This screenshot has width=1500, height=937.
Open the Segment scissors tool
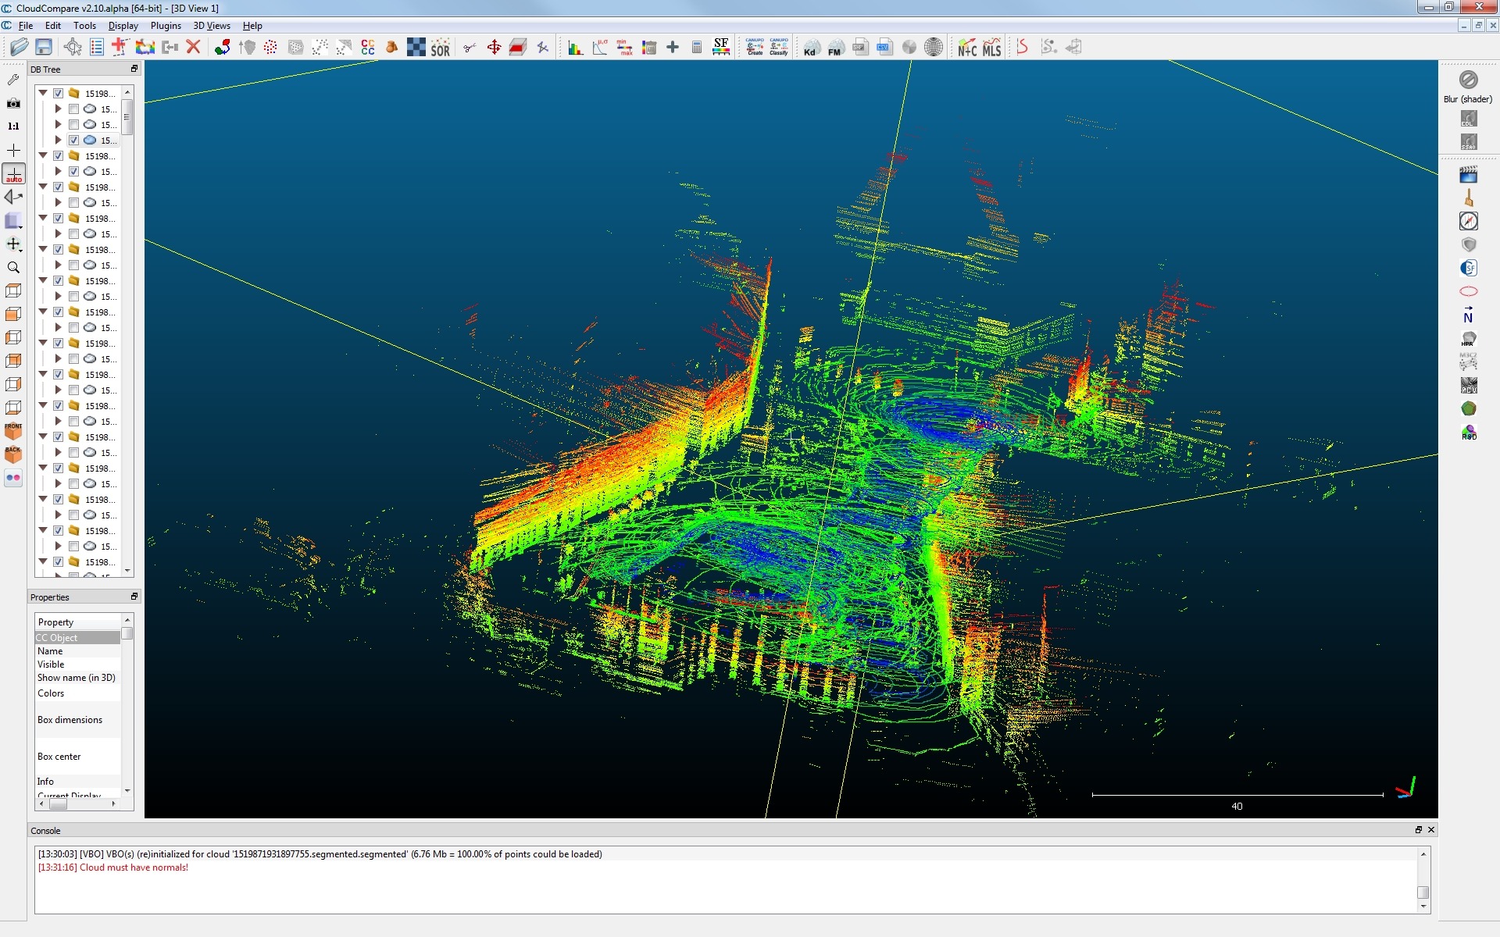(470, 48)
